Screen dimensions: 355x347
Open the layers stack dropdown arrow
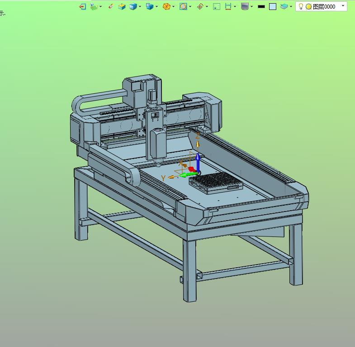[x=291, y=7]
